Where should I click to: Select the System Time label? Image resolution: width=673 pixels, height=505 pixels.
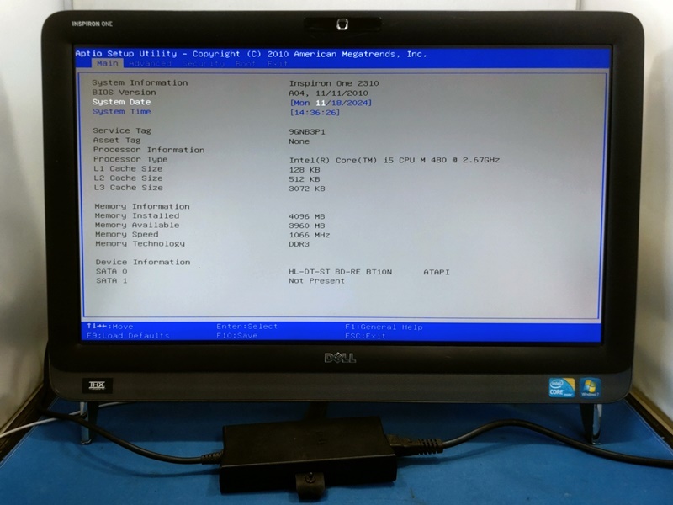tap(121, 111)
